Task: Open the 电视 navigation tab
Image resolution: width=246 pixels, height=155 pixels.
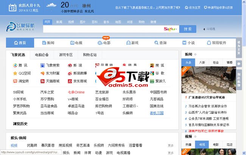Action: pyautogui.click(x=76, y=43)
